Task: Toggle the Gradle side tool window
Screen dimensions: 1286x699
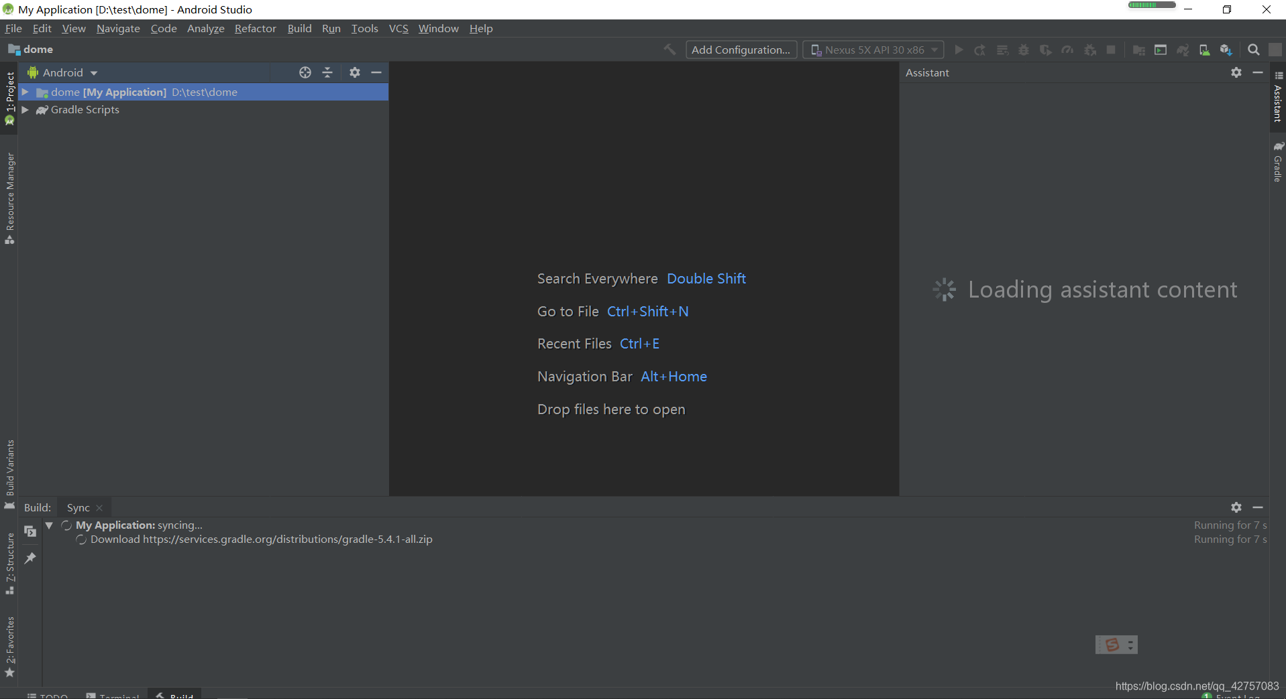Action: tap(1278, 162)
